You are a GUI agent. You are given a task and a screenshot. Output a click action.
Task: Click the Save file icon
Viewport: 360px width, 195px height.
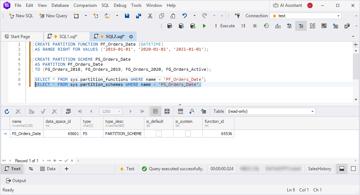point(127,16)
